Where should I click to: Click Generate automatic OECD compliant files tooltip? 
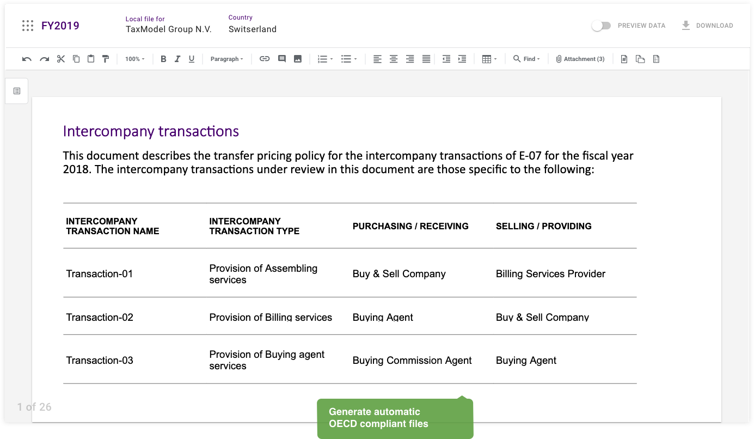coord(395,418)
